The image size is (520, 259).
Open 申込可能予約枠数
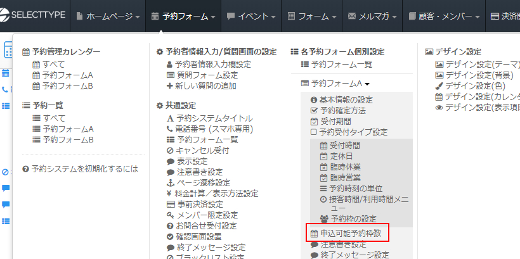(346, 234)
